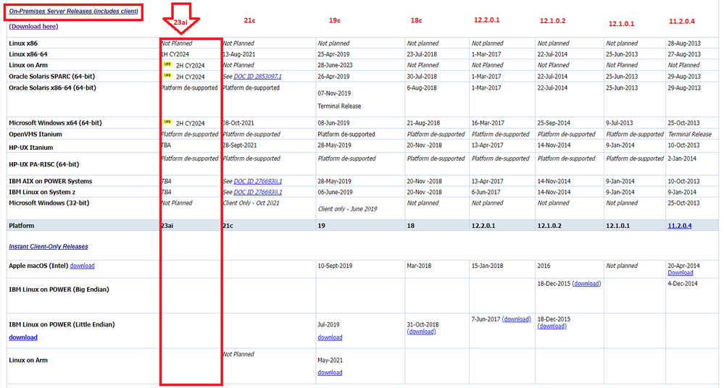
Task: Select the 08-Oct-2021 date cell
Action: 238,123
